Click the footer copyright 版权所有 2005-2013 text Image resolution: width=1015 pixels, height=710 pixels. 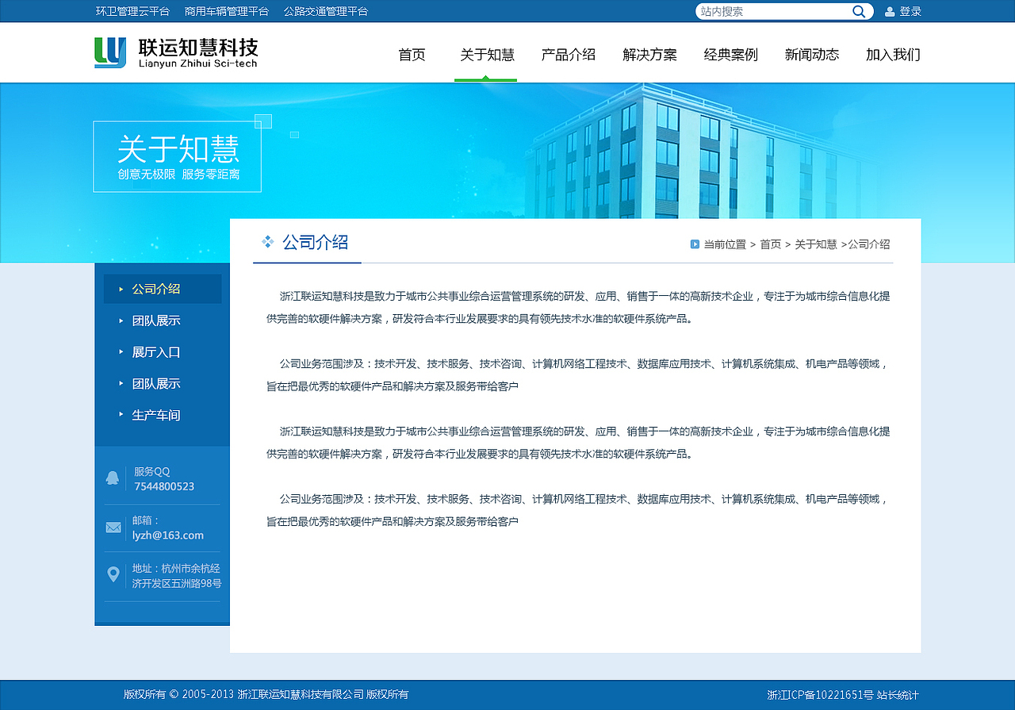point(266,694)
